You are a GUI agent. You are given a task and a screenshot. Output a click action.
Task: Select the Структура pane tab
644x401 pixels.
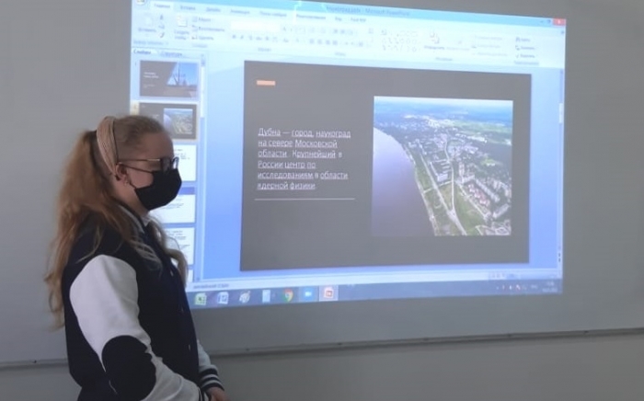pyautogui.click(x=170, y=53)
